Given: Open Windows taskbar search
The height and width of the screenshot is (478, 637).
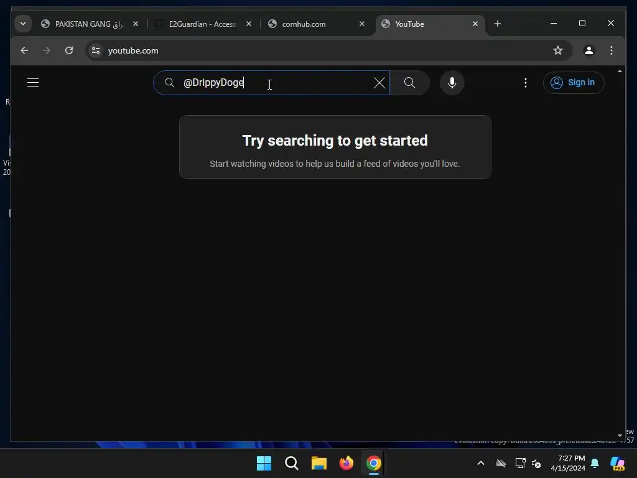Looking at the screenshot, I should 291,463.
